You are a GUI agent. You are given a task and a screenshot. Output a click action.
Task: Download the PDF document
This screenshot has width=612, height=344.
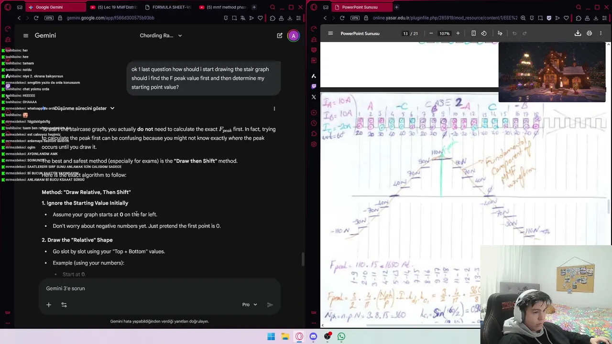(x=578, y=33)
